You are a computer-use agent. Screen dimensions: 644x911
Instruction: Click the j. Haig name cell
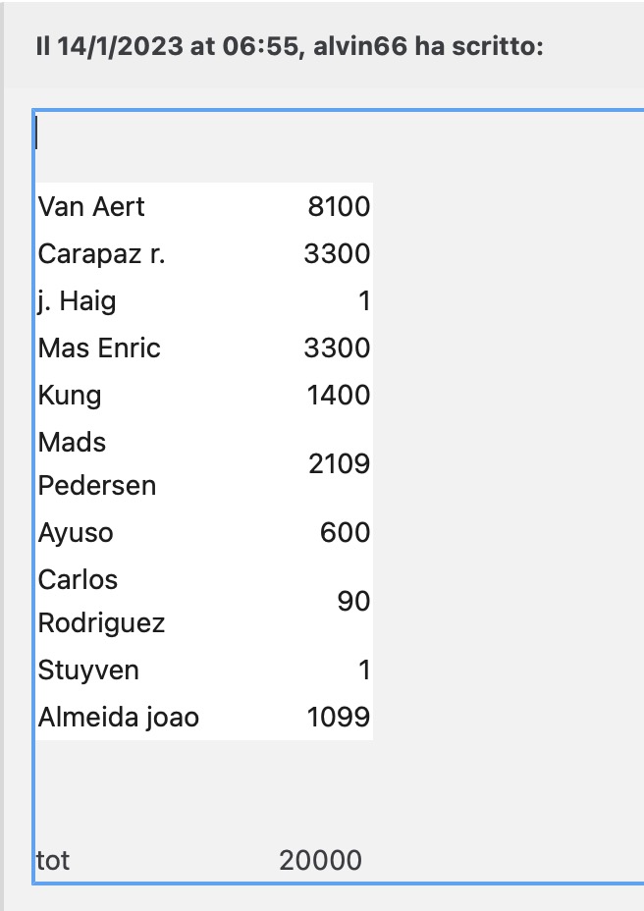coord(78,301)
